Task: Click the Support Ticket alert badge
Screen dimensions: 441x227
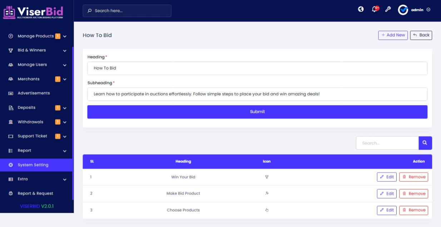Action: tap(58, 136)
